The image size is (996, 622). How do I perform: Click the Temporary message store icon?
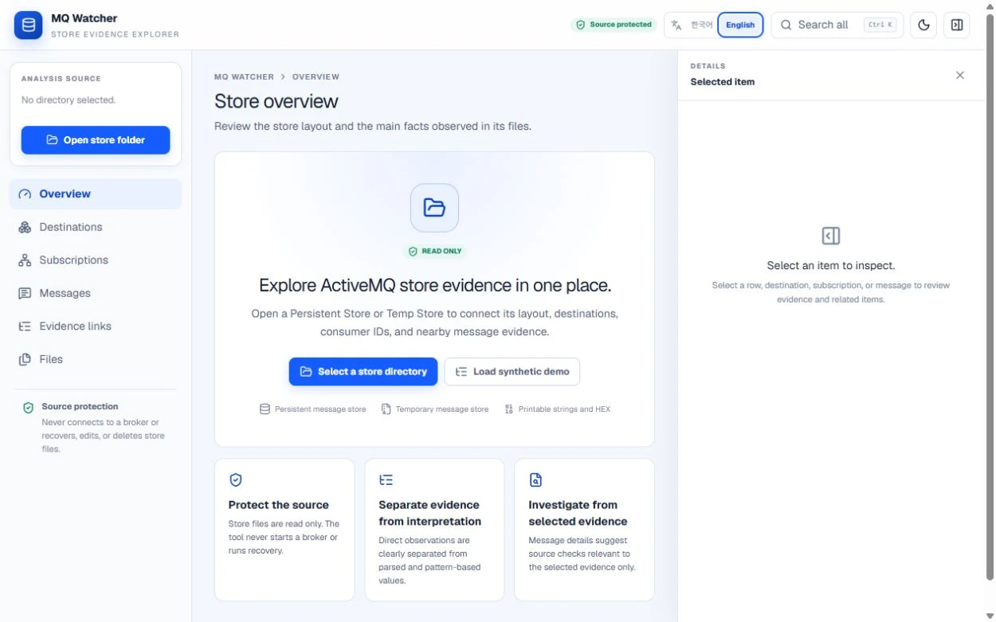click(386, 409)
